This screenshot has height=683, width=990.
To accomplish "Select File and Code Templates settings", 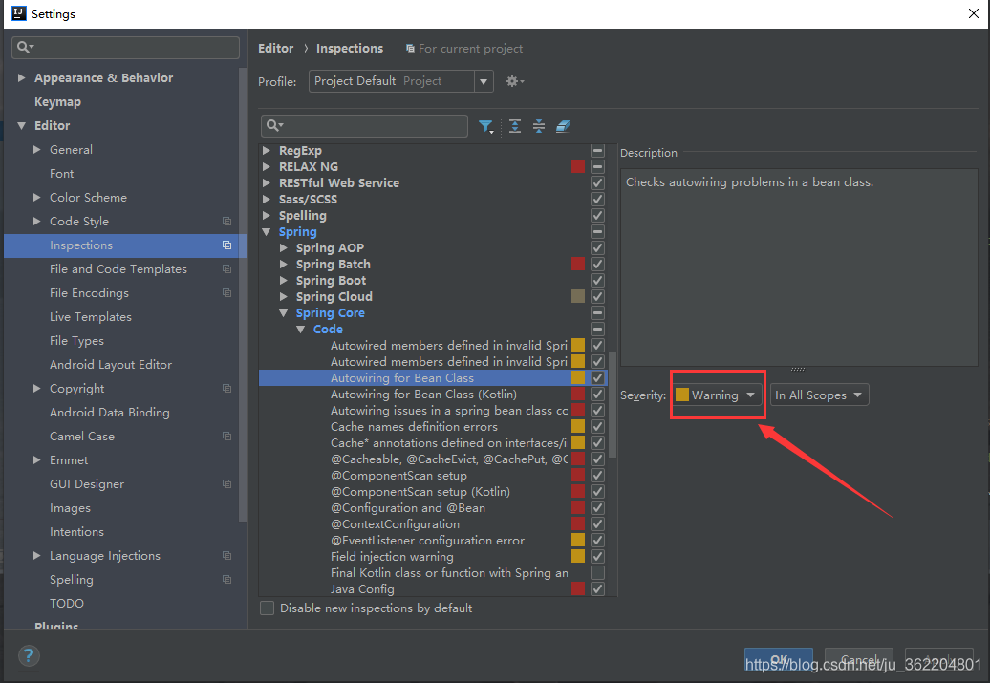I will click(118, 269).
